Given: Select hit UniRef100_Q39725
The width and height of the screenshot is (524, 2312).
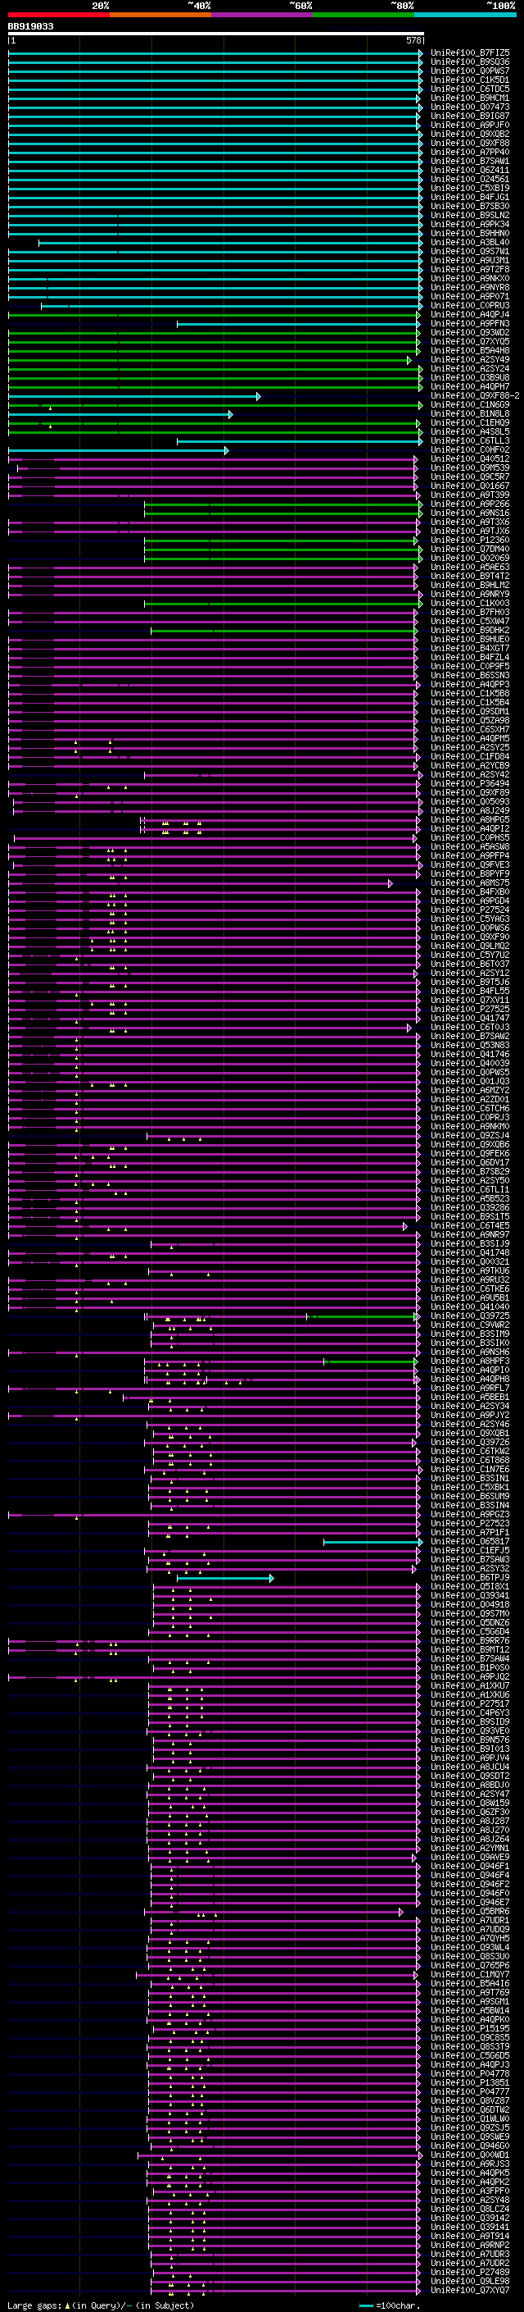Looking at the screenshot, I should pyautogui.click(x=469, y=1316).
